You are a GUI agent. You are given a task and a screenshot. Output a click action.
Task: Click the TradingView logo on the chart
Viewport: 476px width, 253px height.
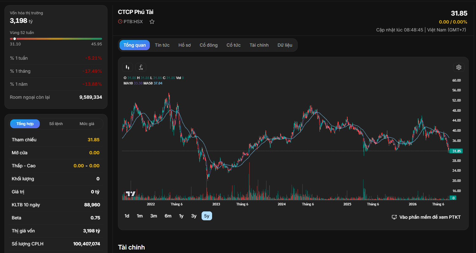(x=130, y=194)
